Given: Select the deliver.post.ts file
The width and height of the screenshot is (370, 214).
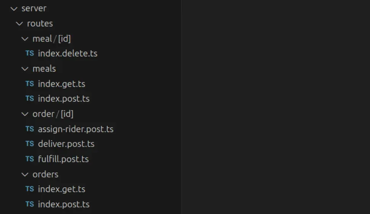Looking at the screenshot, I should (x=66, y=144).
